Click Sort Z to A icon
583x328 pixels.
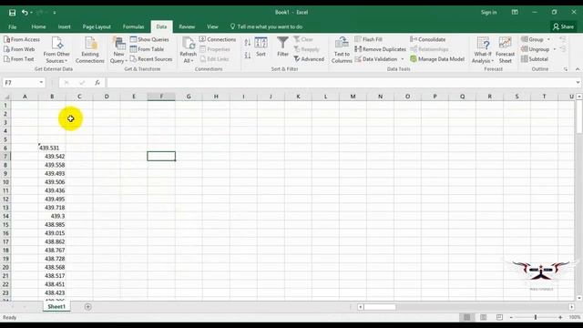tap(248, 56)
